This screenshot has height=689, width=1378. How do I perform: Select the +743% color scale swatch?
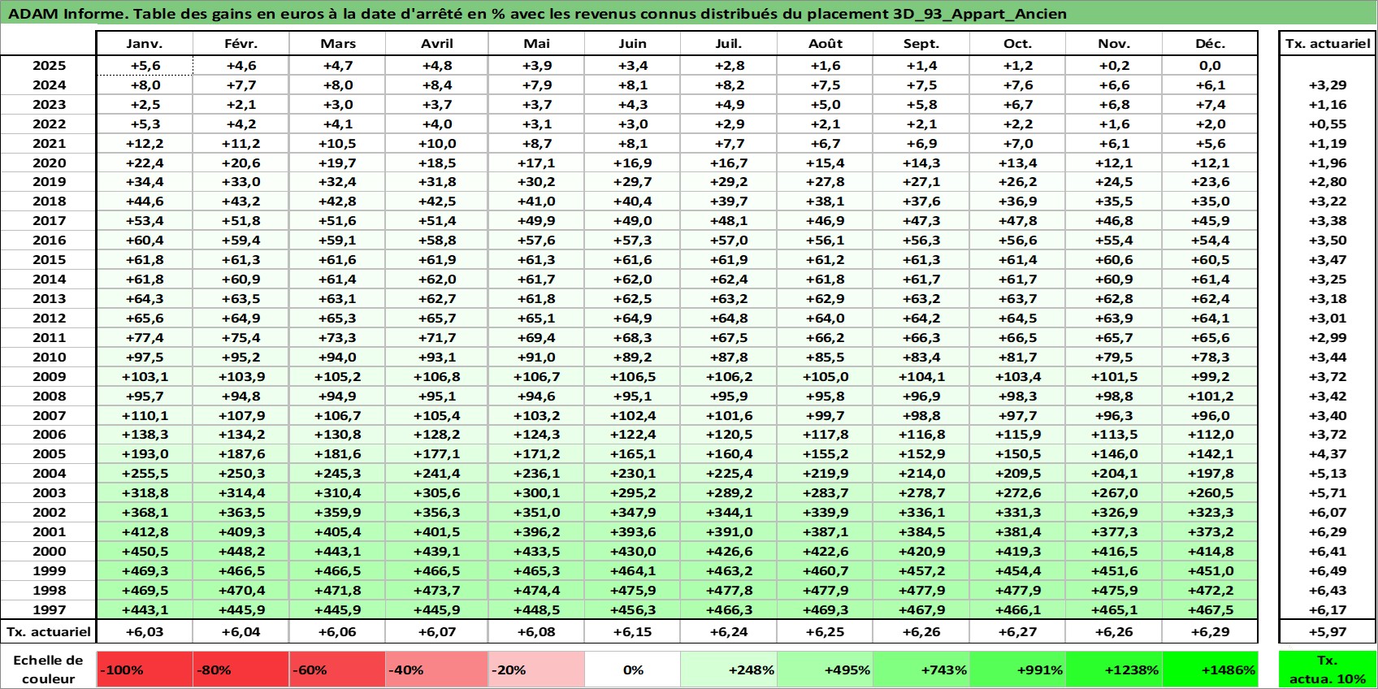pos(921,669)
